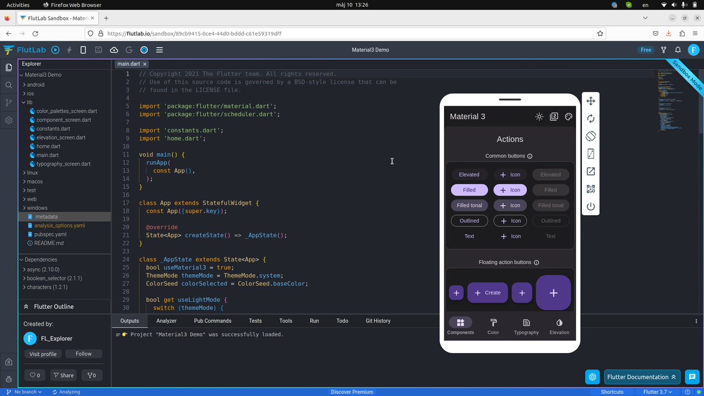Viewport: 704px width, 396px height.
Task: Switch to the Git History tab
Action: click(x=378, y=321)
